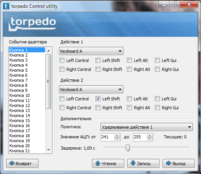Screen dimensions: 201x174
Task: Decrease the АЦП 'до' value with down arrow
Action: (x=150, y=139)
